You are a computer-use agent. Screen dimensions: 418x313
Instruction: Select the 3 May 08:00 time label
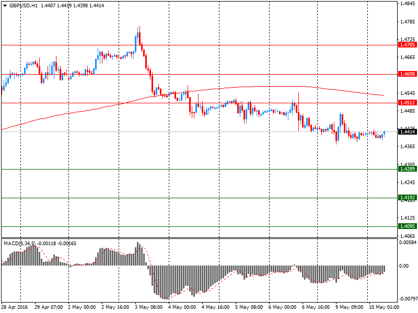point(148,307)
